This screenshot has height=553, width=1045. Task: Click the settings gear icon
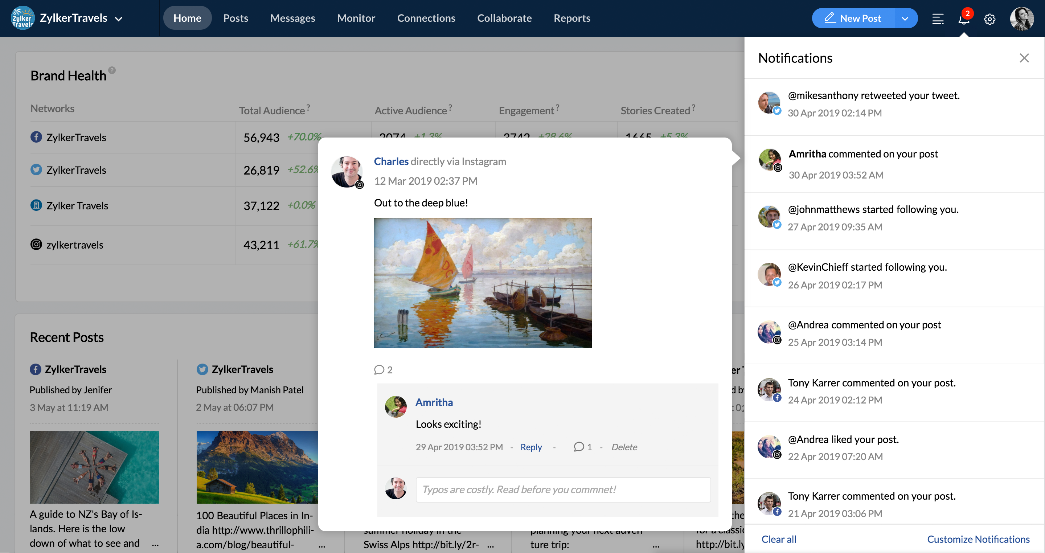tap(989, 19)
